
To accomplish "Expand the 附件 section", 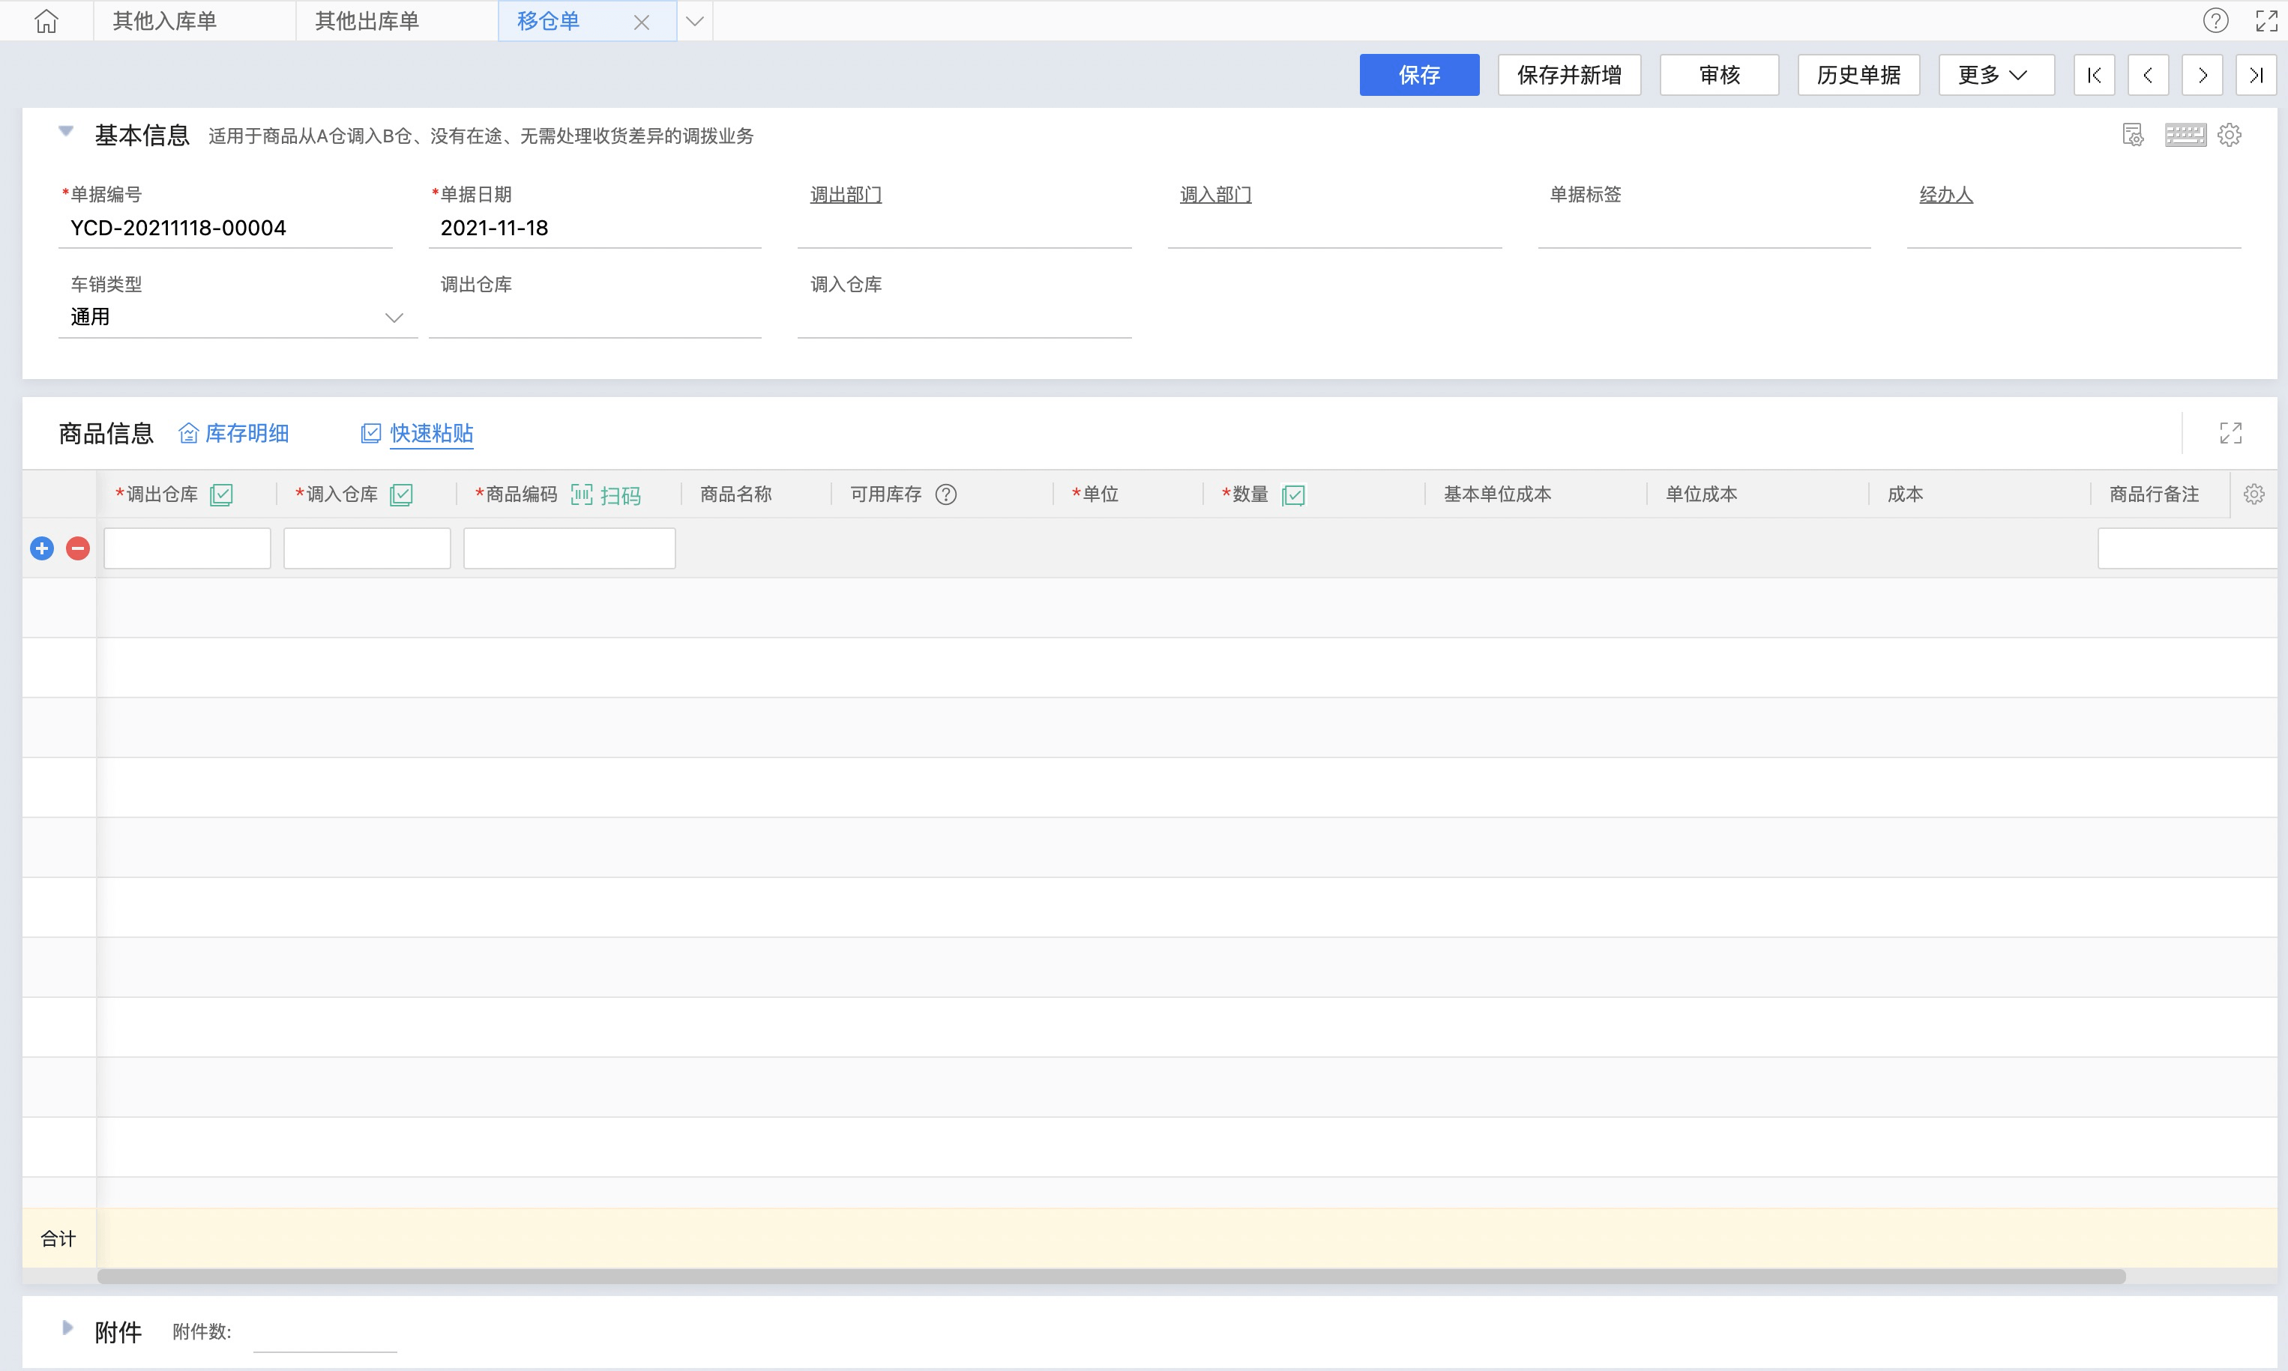I will click(x=67, y=1328).
